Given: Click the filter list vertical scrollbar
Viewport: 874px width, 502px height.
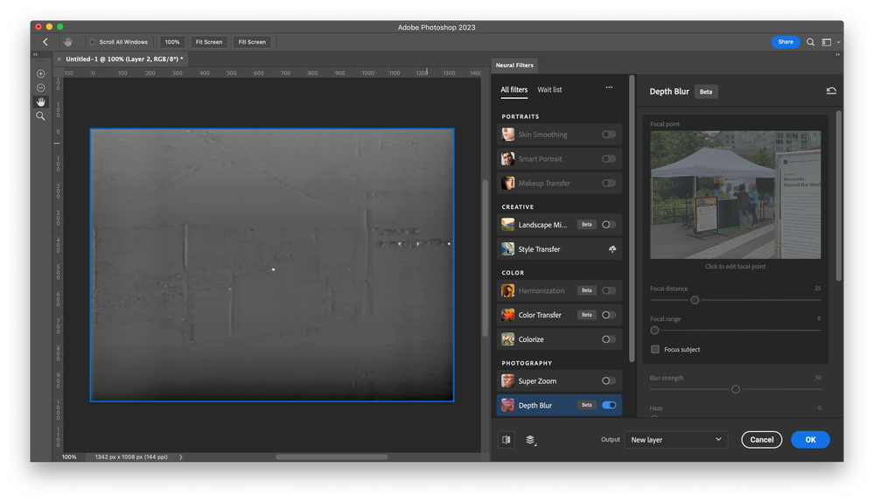Looking at the screenshot, I should [632, 219].
